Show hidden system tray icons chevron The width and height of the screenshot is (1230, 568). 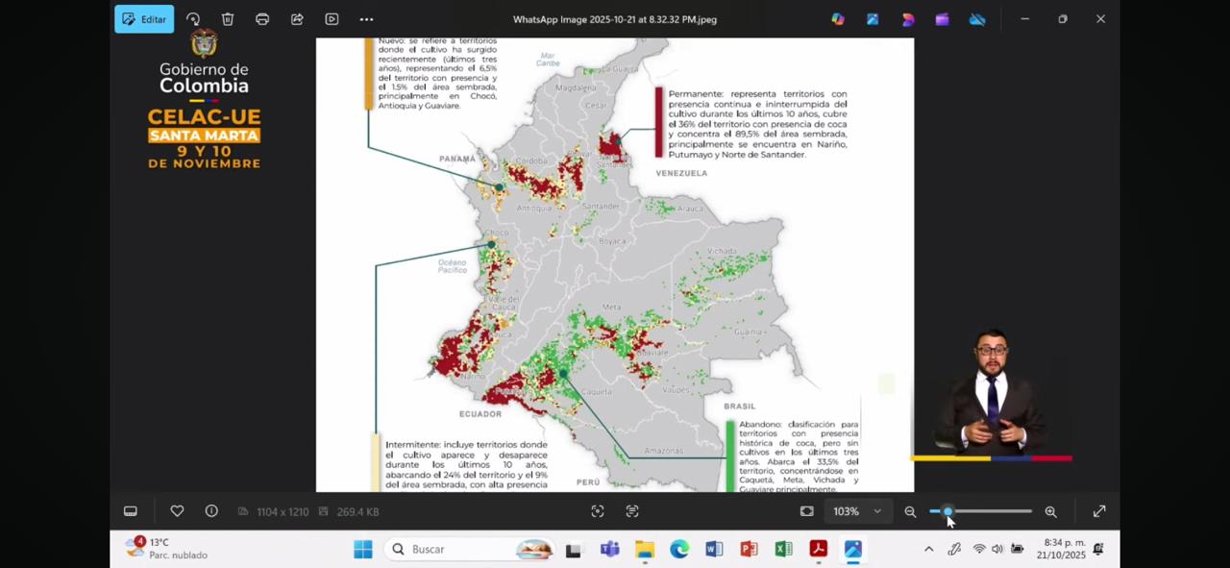point(928,549)
